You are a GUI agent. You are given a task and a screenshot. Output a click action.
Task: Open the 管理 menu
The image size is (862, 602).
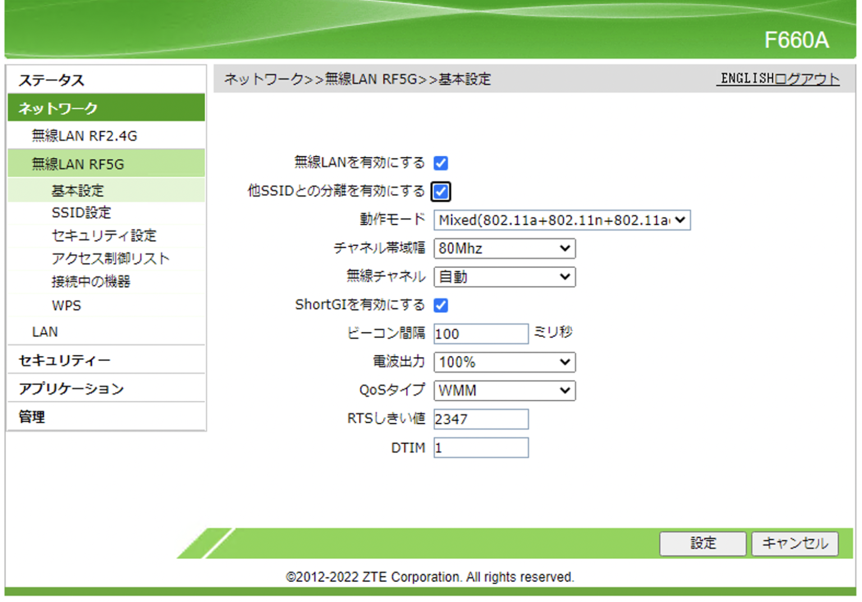106,417
